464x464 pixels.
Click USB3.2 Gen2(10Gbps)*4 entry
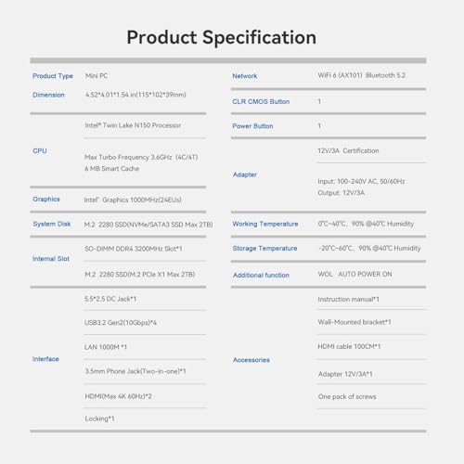click(x=121, y=323)
